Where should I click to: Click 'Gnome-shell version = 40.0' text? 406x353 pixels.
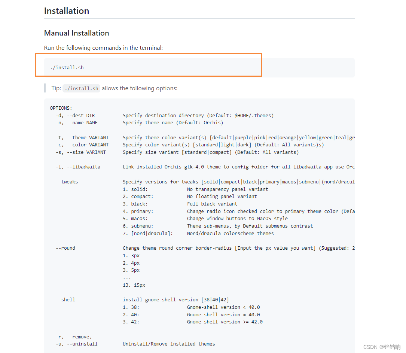coord(223,315)
